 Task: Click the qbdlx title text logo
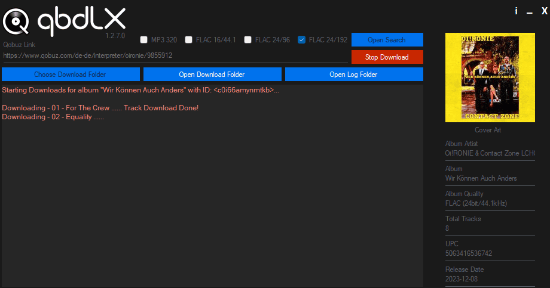tap(81, 21)
